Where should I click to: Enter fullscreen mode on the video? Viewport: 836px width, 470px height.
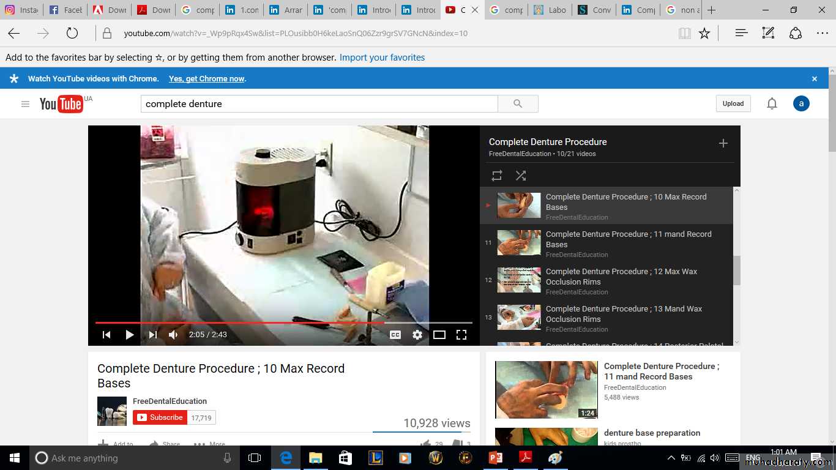click(x=461, y=335)
